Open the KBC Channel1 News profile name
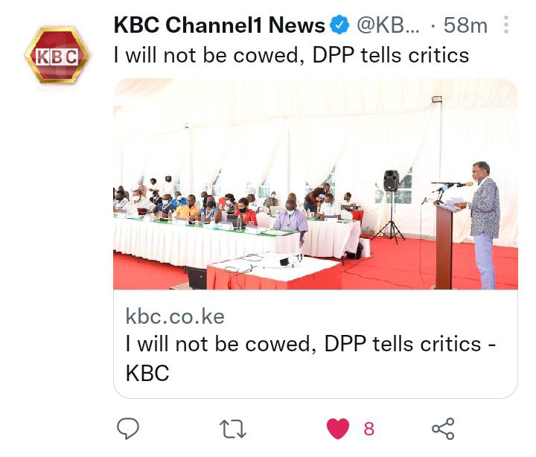 pos(219,25)
